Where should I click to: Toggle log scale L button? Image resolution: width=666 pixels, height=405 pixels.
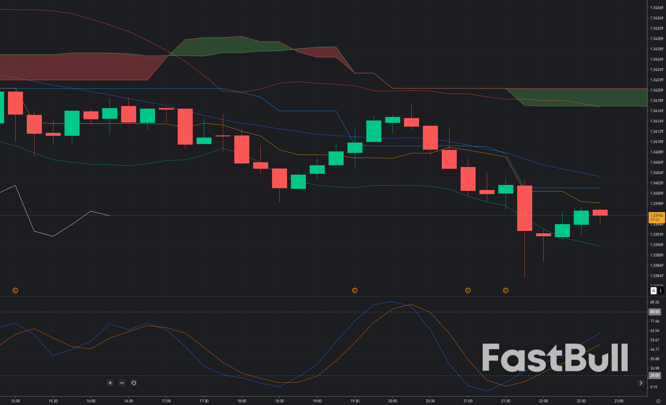coord(661,291)
